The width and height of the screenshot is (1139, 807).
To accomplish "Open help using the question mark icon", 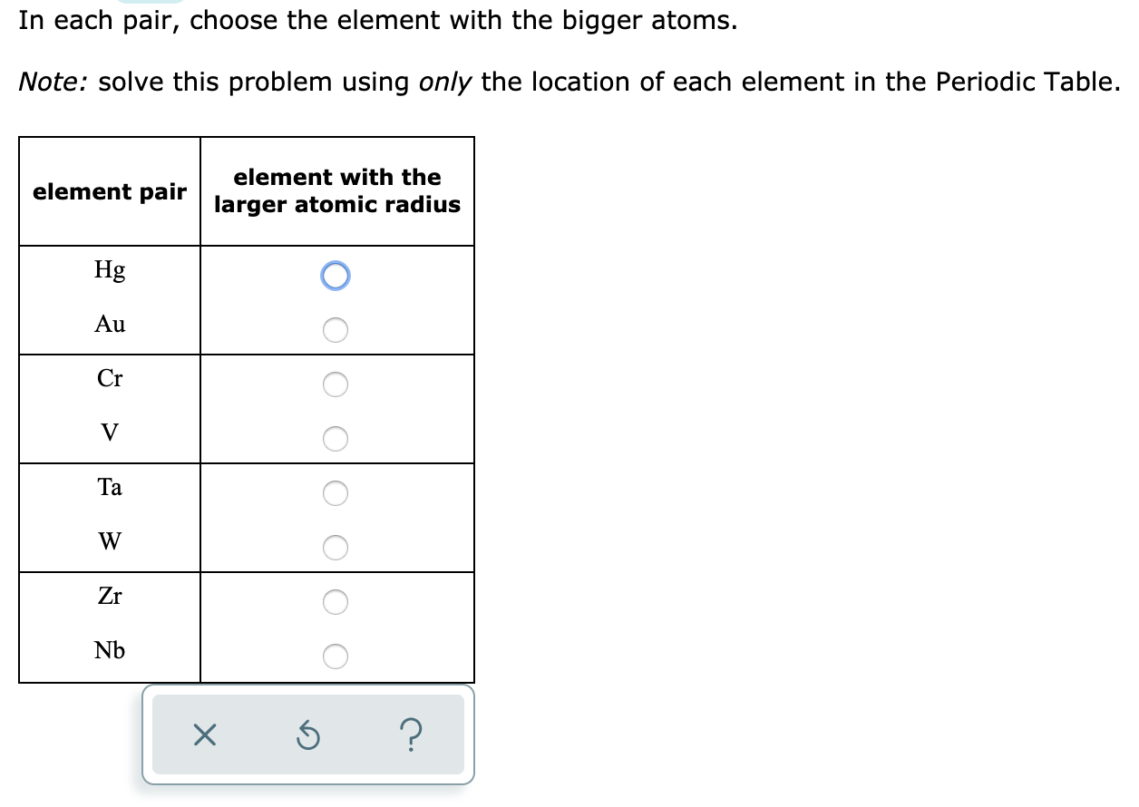I will [x=413, y=735].
